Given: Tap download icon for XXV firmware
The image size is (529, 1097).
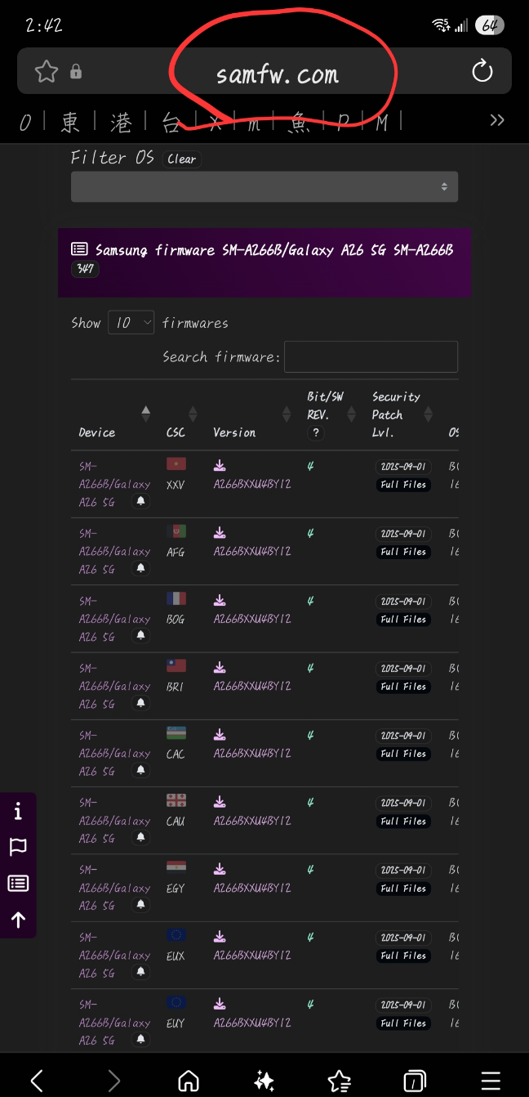Looking at the screenshot, I should click(220, 466).
